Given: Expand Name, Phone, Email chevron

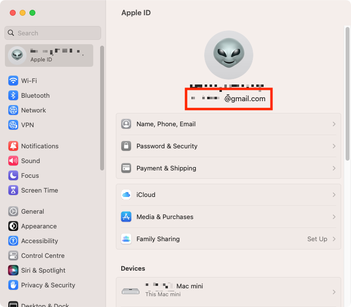Looking at the screenshot, I should pos(334,124).
